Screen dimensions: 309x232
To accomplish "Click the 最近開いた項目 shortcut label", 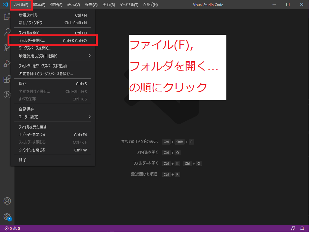I will (x=144, y=174).
